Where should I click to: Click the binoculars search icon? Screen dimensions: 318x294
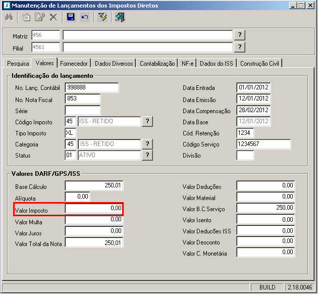point(9,17)
